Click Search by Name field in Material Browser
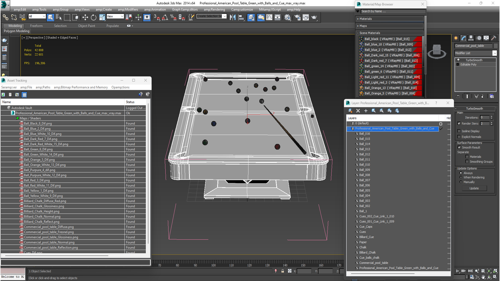Screen dimensions: 500x281 [393, 11]
